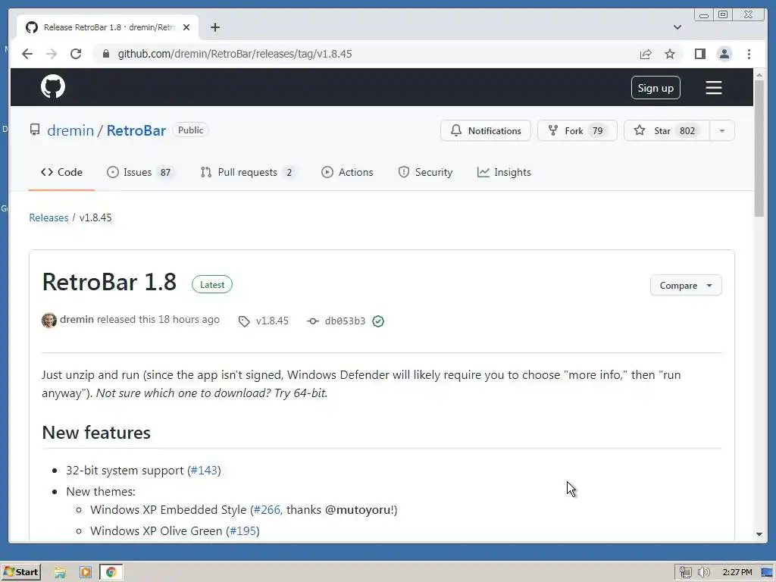This screenshot has width=776, height=582.
Task: Open Chrome's three-dot menu
Action: (749, 54)
